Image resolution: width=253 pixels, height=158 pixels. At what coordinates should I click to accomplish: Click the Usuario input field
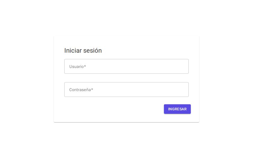click(126, 66)
